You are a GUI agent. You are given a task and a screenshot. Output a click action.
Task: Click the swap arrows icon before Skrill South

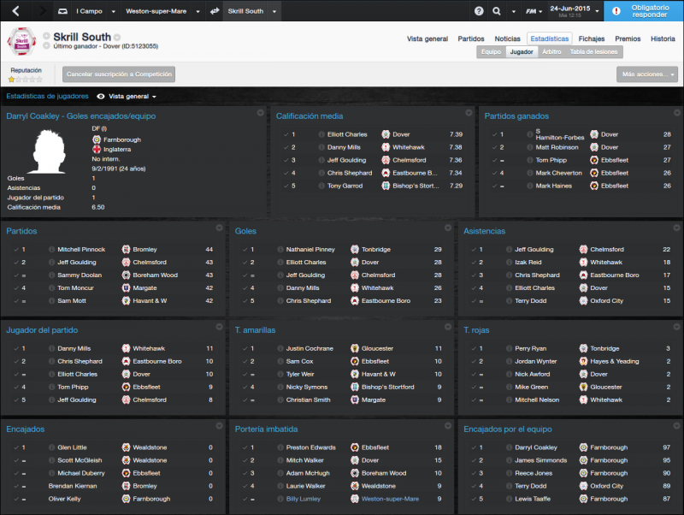[215, 11]
